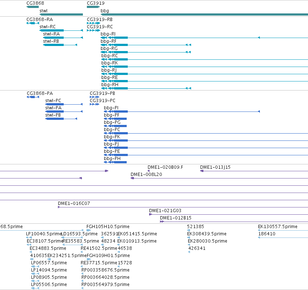Select BAC clone DME1-020B09.F
This screenshot has width=308, height=290.
coord(165,167)
